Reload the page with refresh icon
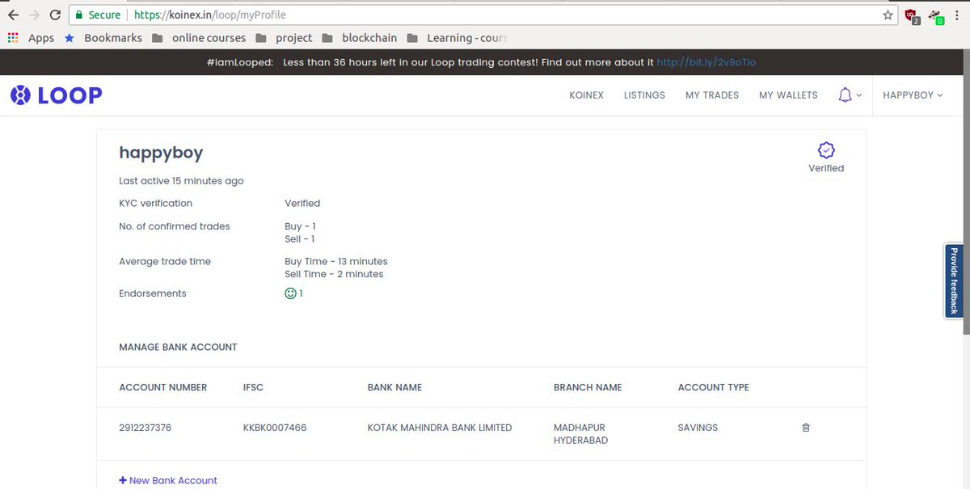970x489 pixels. [55, 15]
